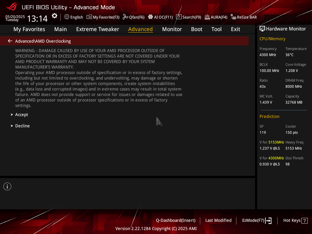This screenshot has height=234, width=312.
Task: Click the AURA lighting icon
Action: 207,17
